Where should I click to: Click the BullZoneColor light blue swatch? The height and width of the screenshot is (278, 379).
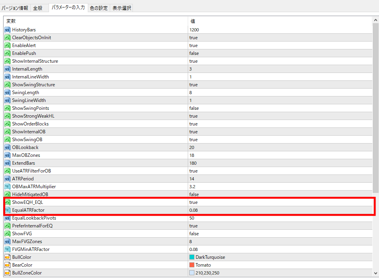pyautogui.click(x=192, y=273)
